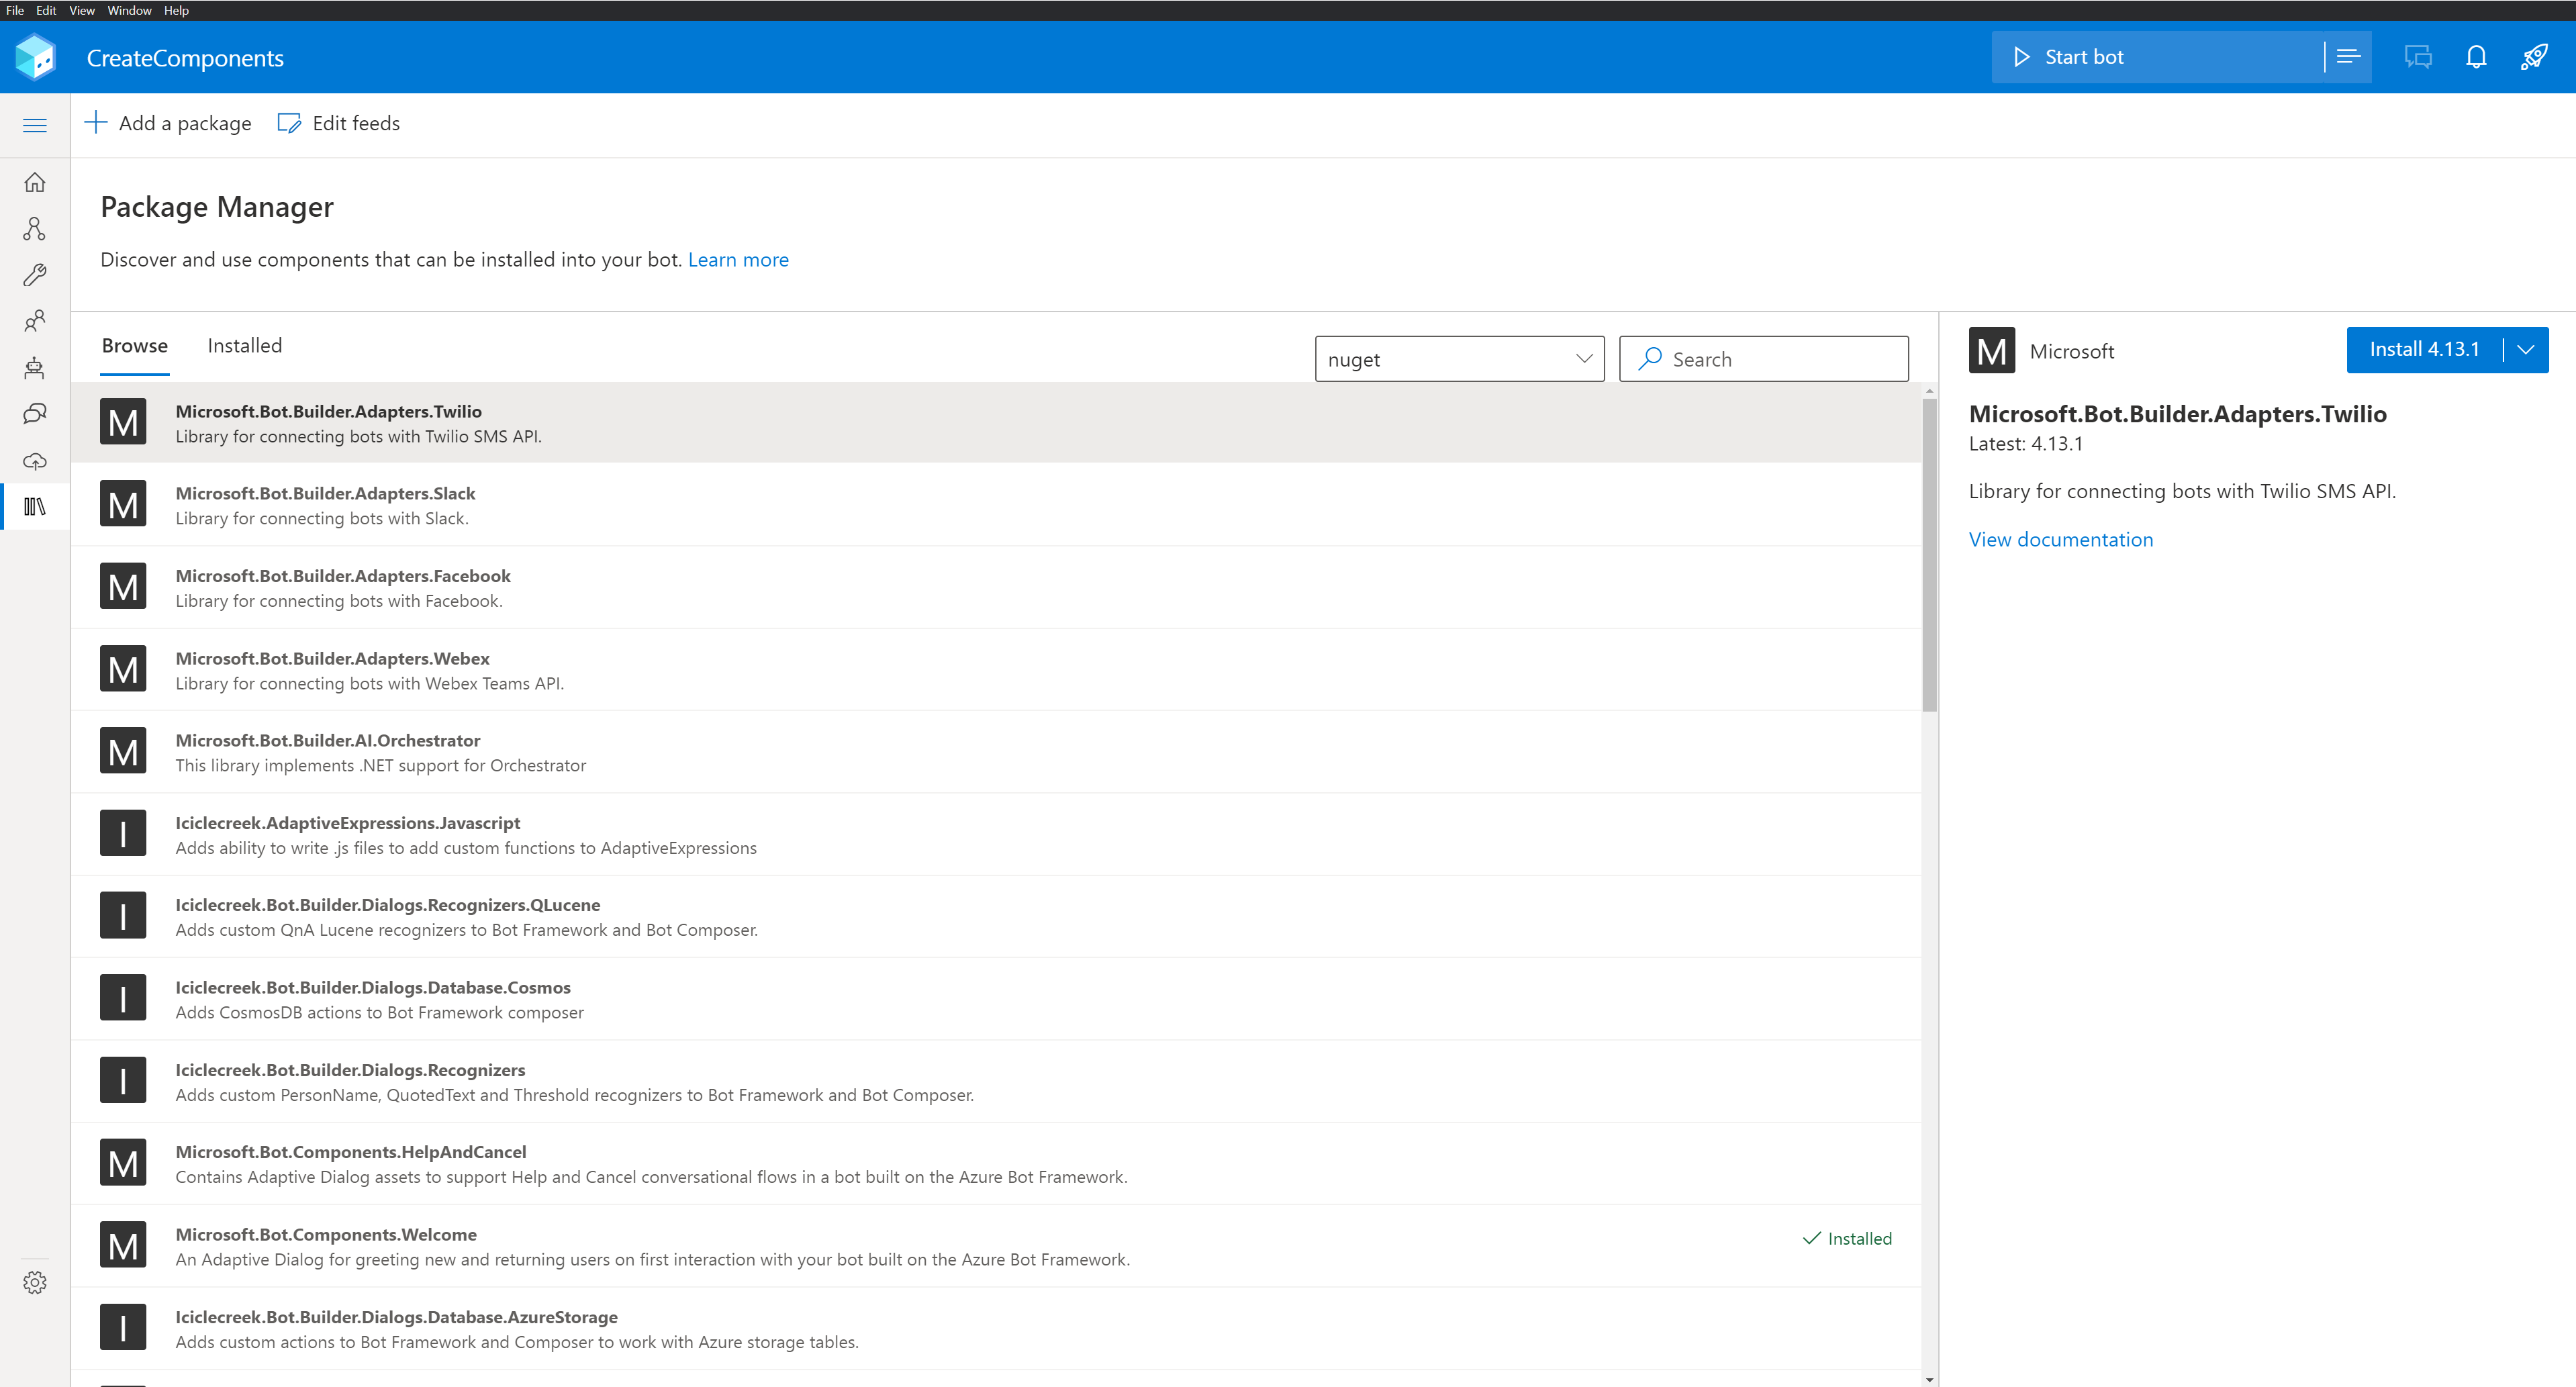Open the Knowledge base chat icon

(x=35, y=414)
